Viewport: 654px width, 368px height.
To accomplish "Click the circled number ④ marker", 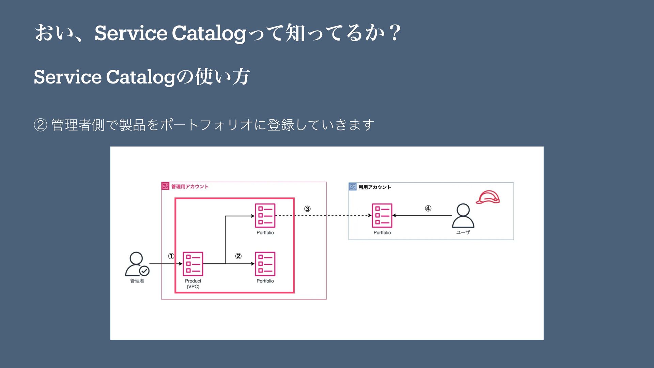I will pyautogui.click(x=428, y=208).
